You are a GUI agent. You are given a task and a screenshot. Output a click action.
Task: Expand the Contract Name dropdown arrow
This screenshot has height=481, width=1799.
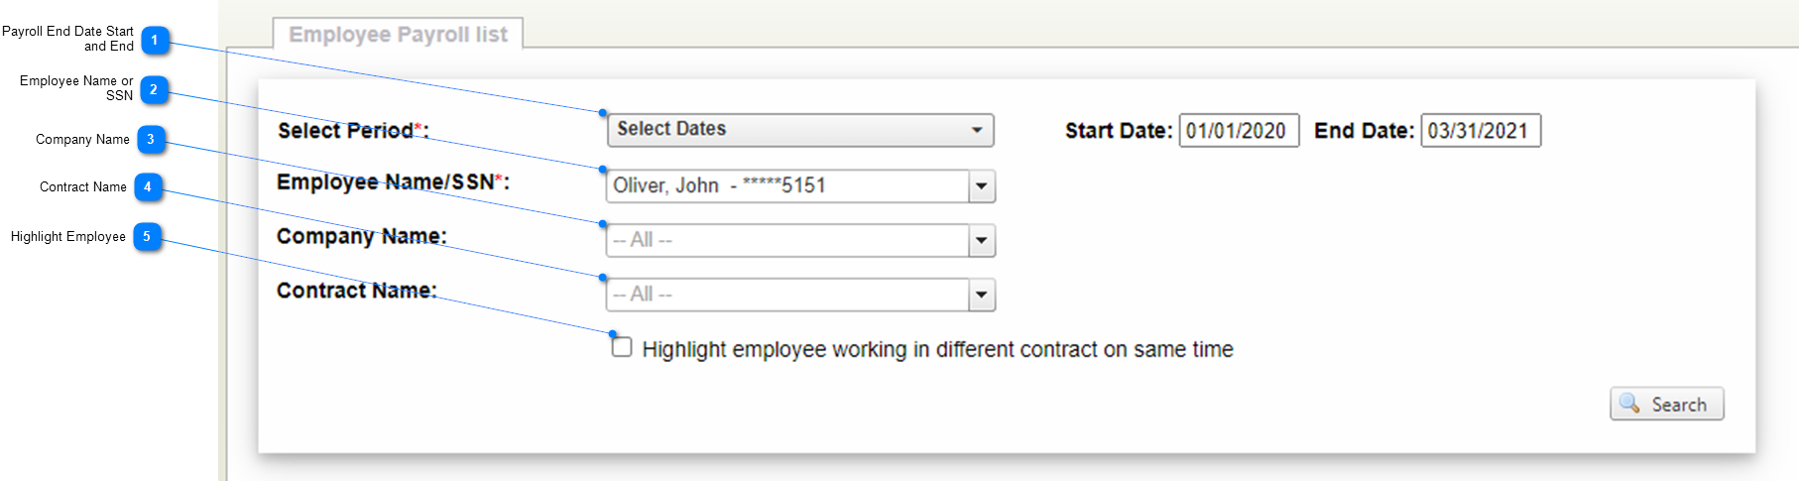coord(982,295)
